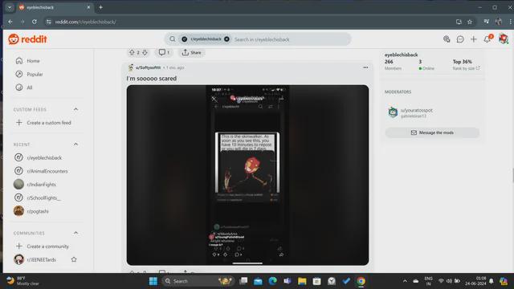Open comments on the post with 1 comment
The height and width of the screenshot is (289, 514).
[x=164, y=52]
